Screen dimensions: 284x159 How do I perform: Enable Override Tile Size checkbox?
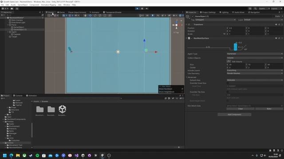pyautogui.click(x=228, y=92)
